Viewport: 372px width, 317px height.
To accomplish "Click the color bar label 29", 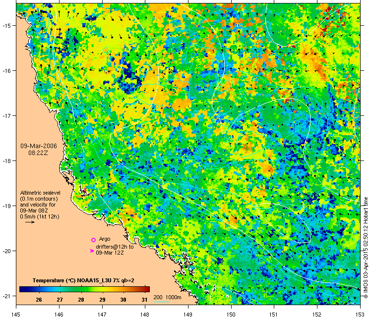I will (x=102, y=300).
